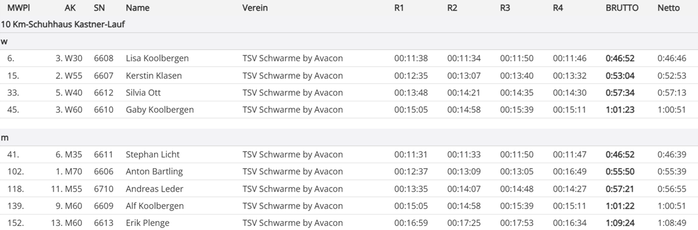698x230 pixels.
Task: Open Kerstin Klasen's result entry
Action: coord(349,75)
